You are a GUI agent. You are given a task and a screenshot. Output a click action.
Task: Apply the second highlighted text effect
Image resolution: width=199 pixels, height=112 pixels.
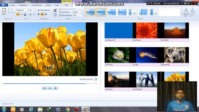(101, 12)
